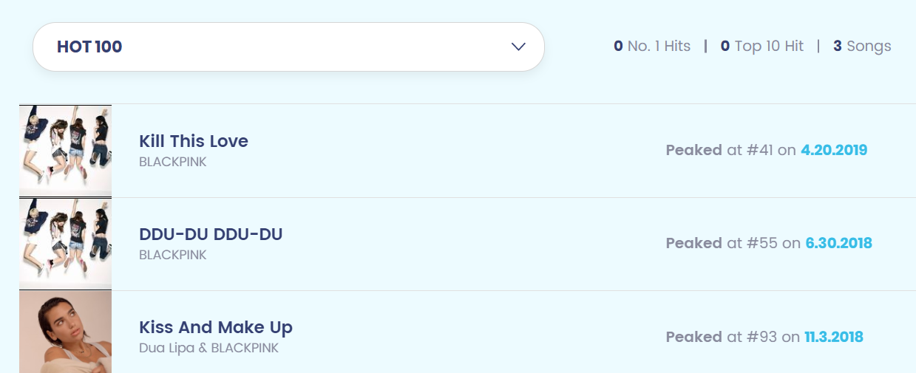Image resolution: width=916 pixels, height=373 pixels.
Task: Click BLACKPINK artist under Kill This Love
Action: pyautogui.click(x=173, y=162)
